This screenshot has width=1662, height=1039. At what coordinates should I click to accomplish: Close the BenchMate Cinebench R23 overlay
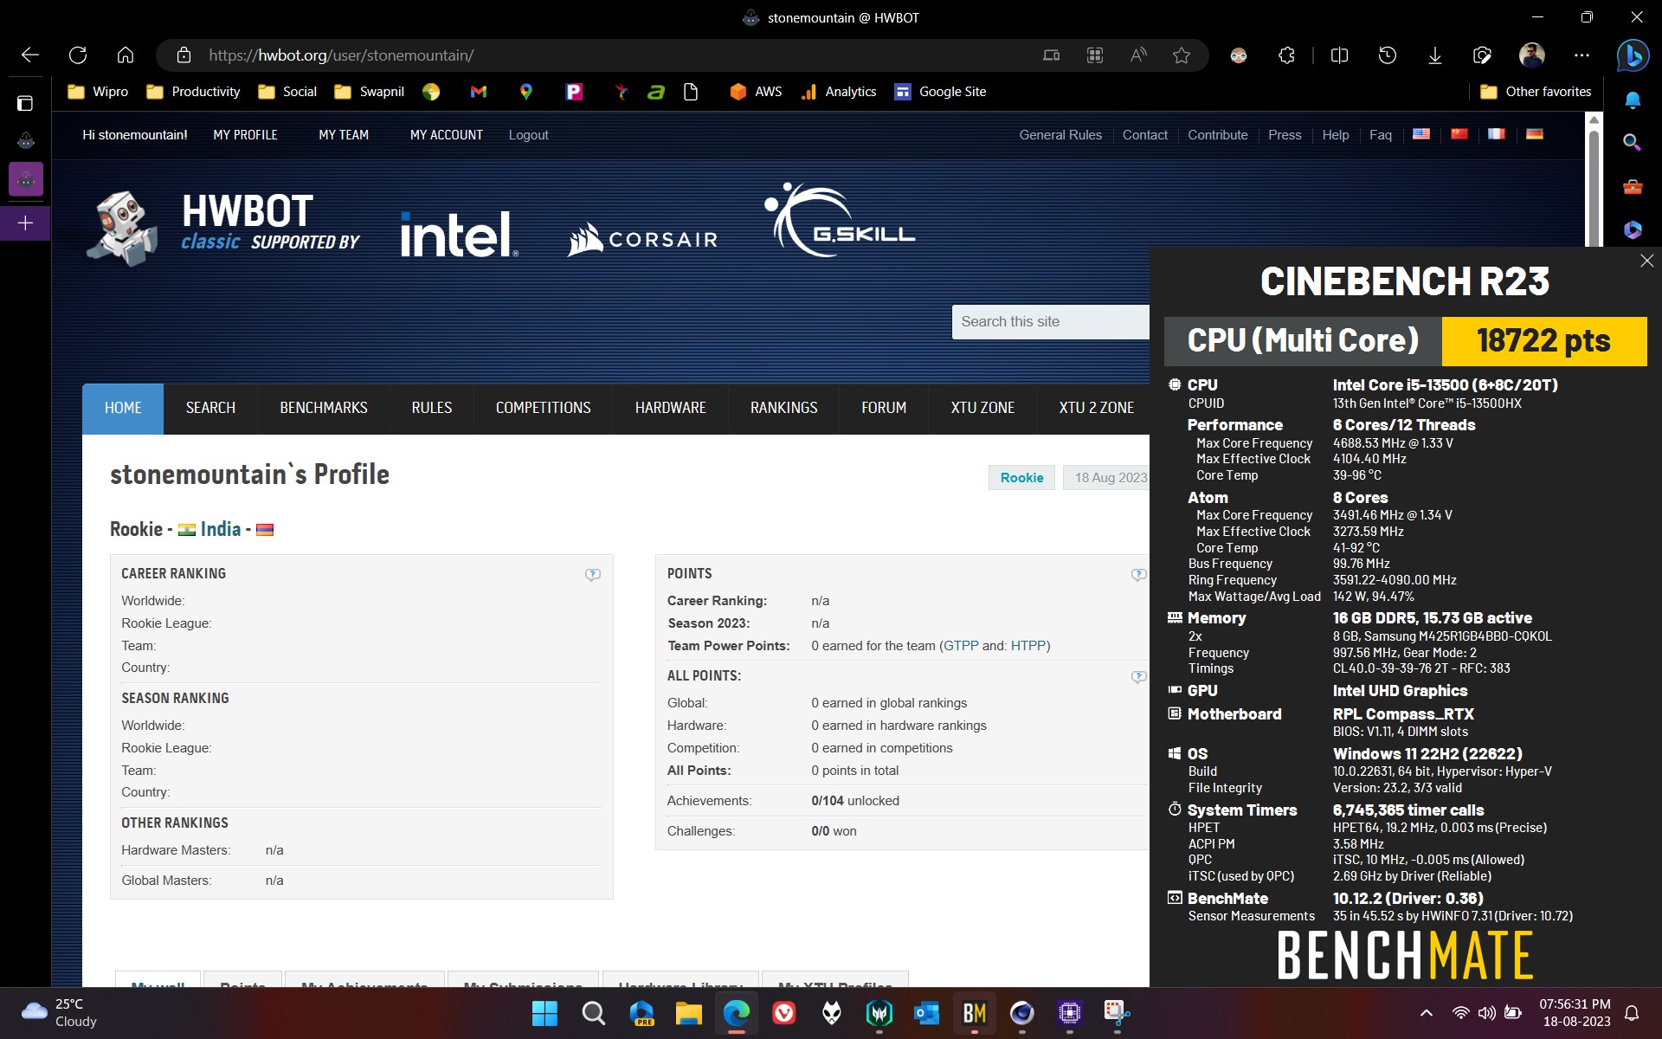1646,261
